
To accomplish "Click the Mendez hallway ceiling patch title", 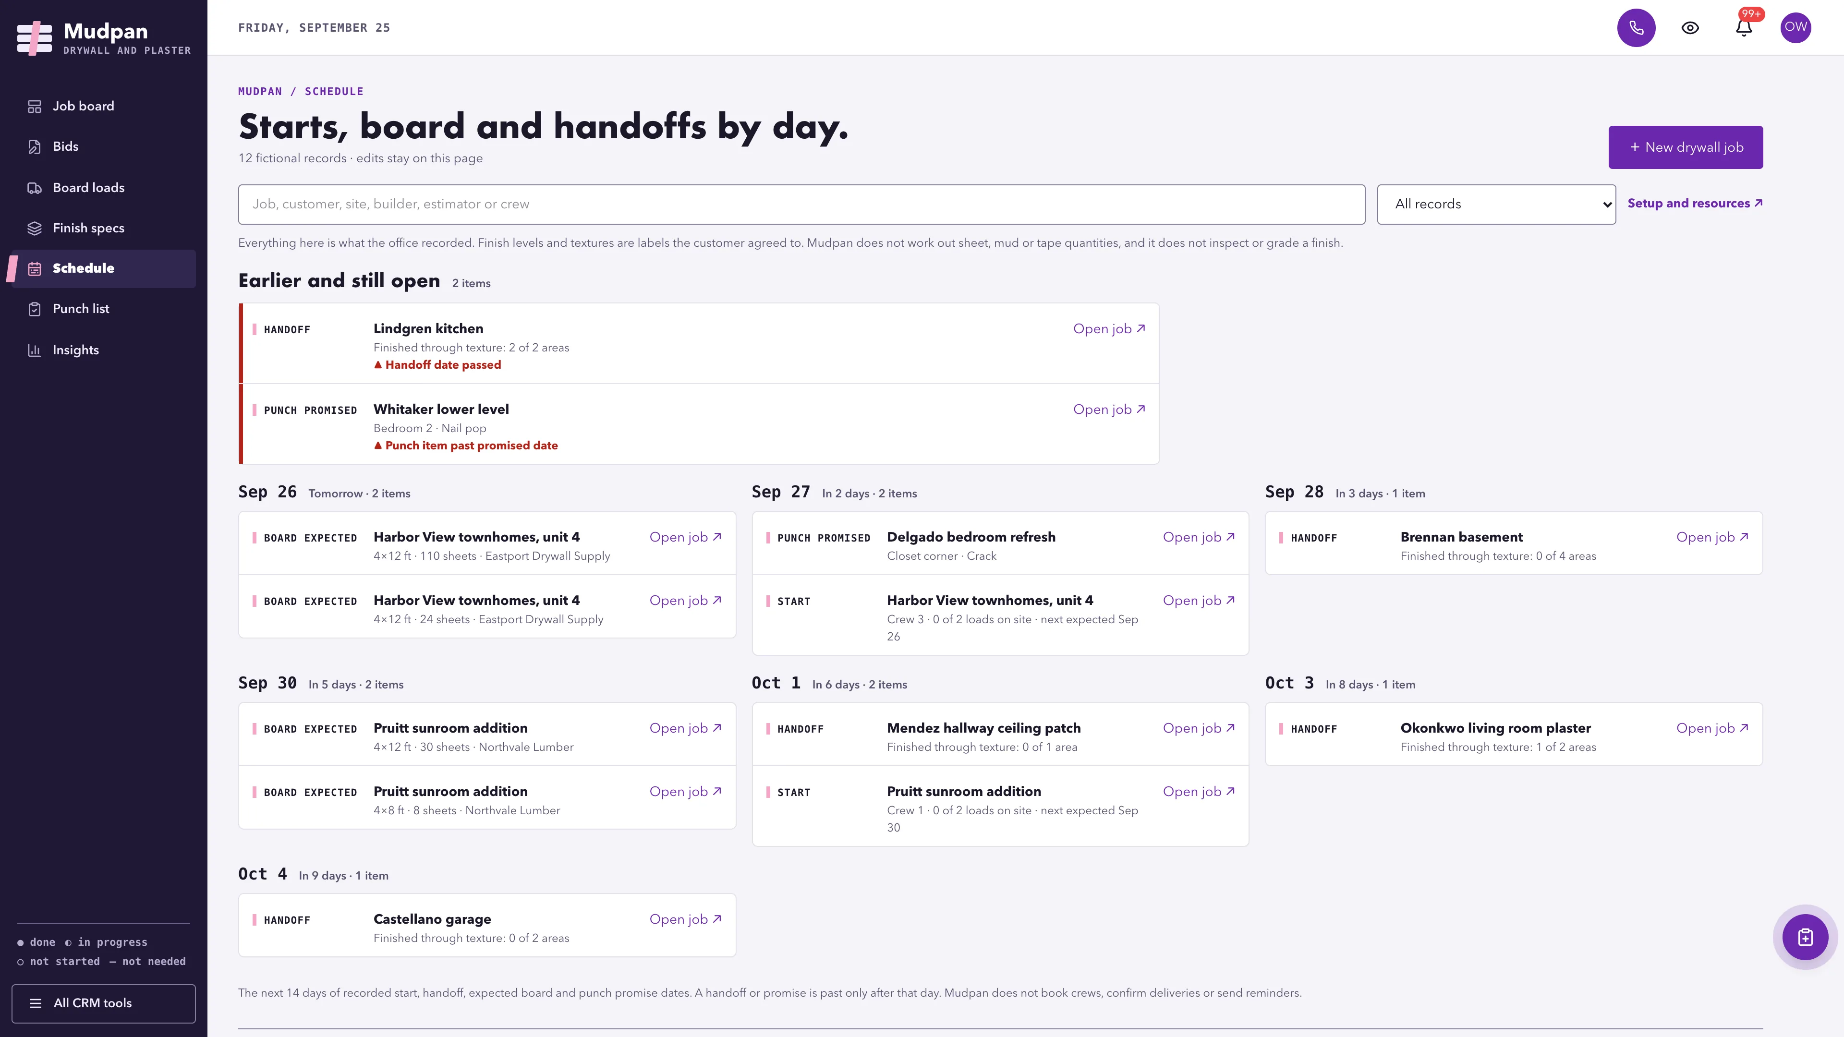I will point(983,728).
